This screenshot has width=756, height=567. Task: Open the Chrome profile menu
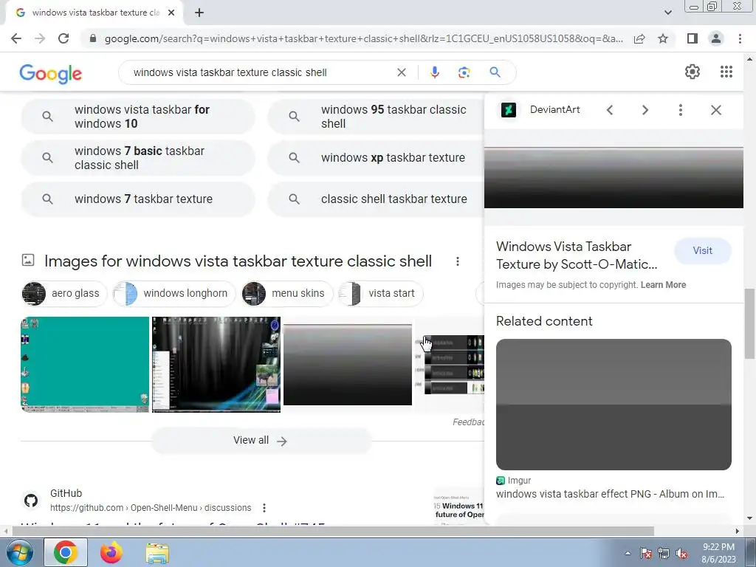(x=716, y=38)
